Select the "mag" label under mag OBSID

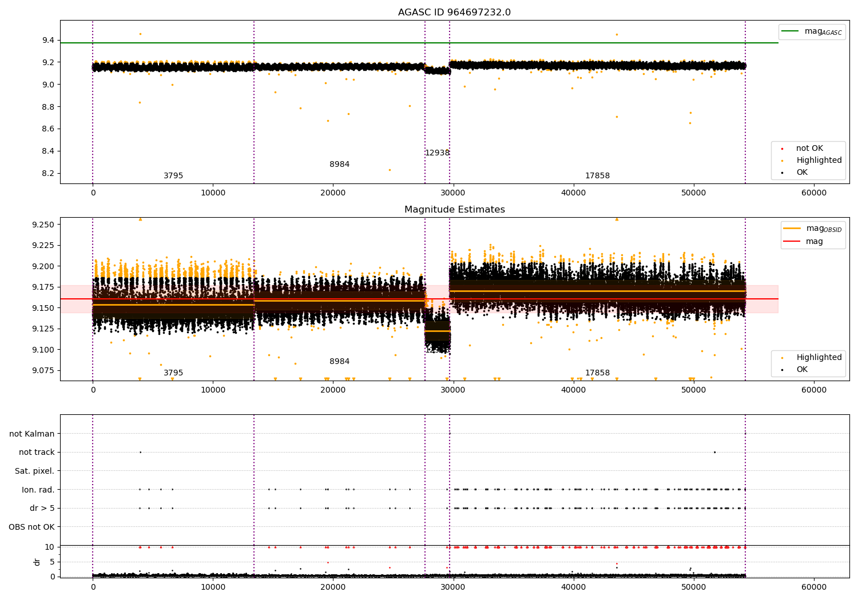815,242
